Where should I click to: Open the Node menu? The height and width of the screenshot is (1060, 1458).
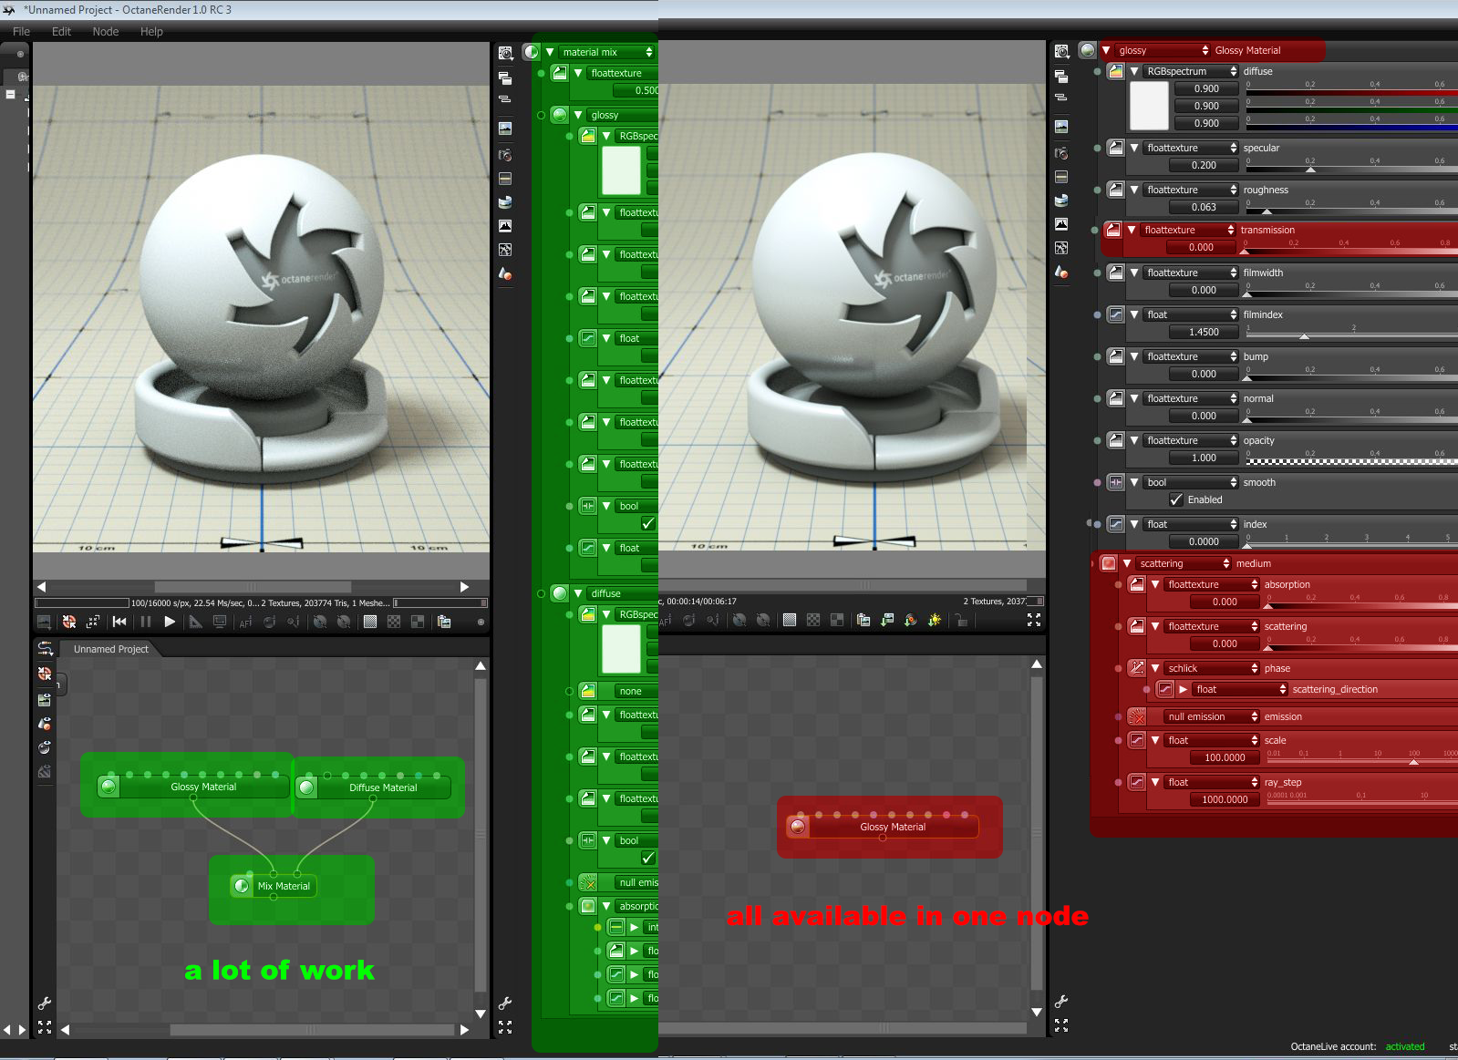pos(106,31)
